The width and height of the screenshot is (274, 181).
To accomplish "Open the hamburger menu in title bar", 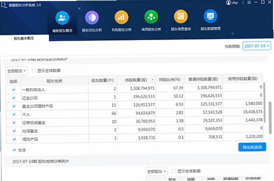I will (249, 2).
